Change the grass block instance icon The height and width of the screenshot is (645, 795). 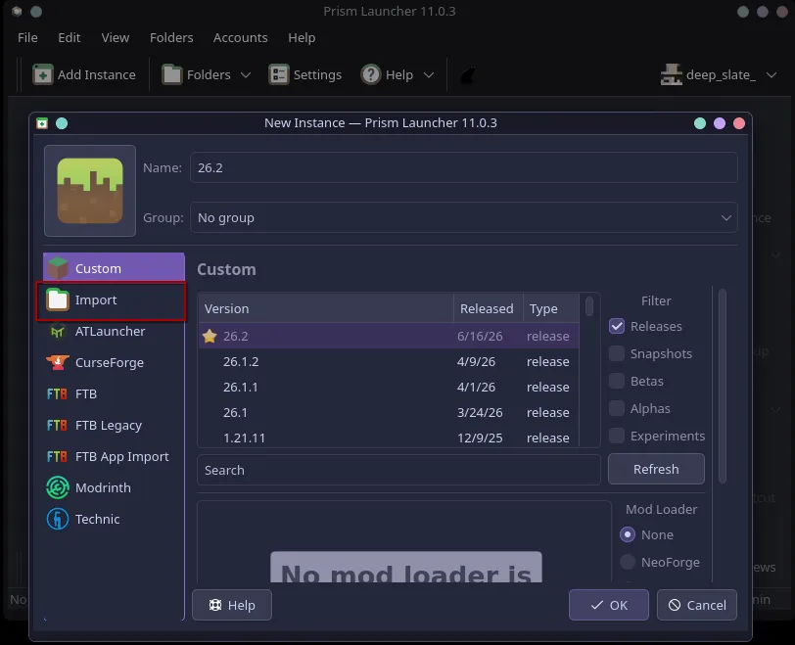[90, 191]
